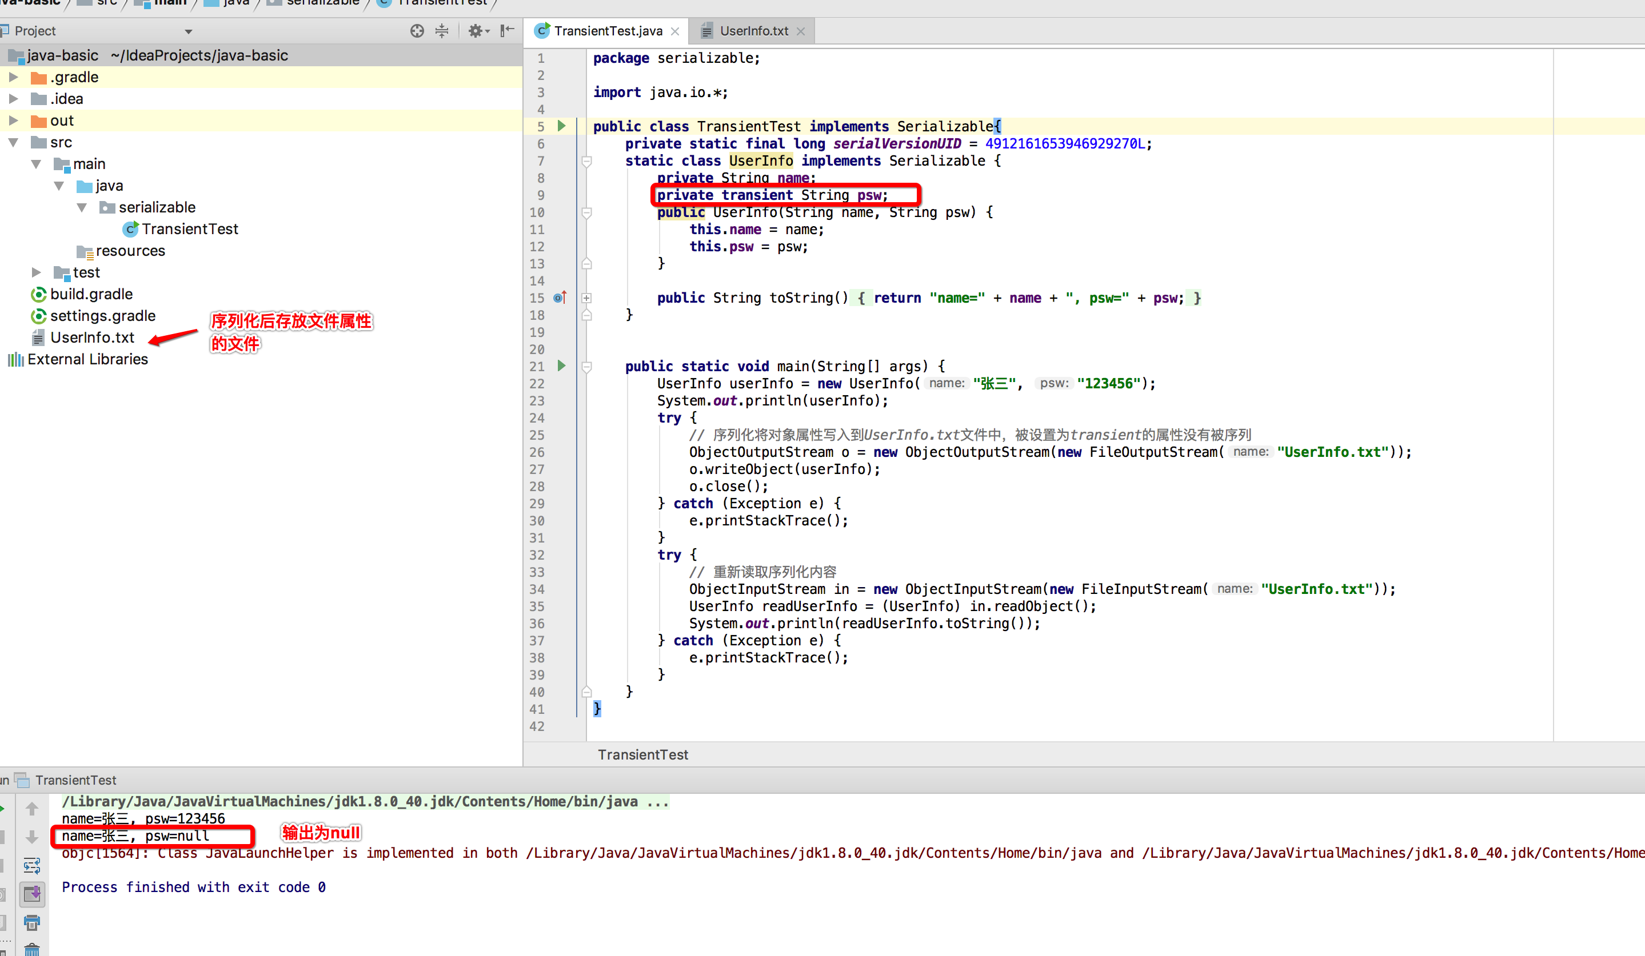The image size is (1645, 956).
Task: Collapse all in Project panel toolbar
Action: (x=442, y=31)
